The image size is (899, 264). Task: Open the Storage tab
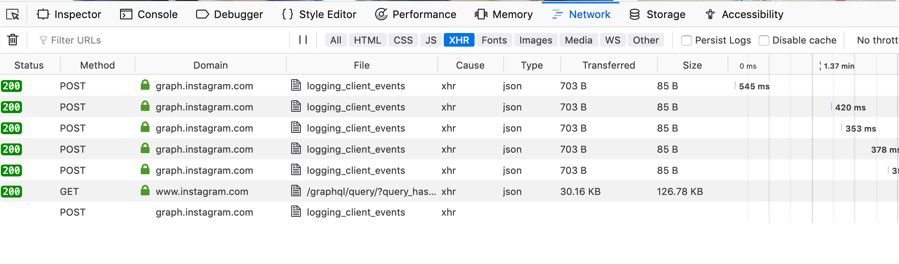click(658, 15)
